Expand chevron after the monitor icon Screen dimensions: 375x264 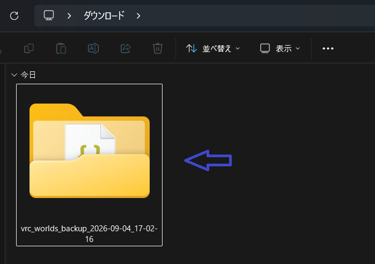coord(69,16)
